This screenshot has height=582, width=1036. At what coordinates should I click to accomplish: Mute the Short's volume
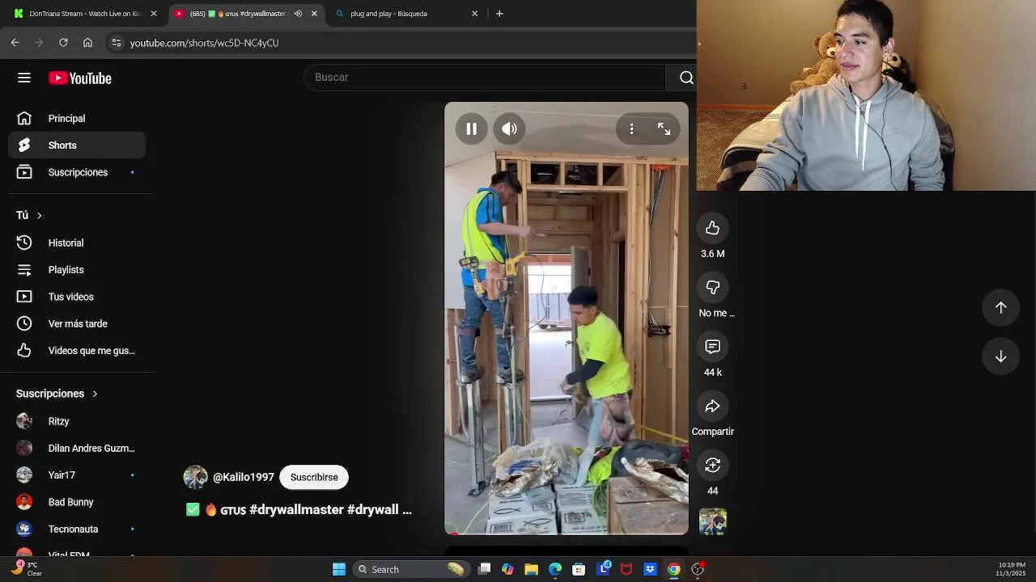[x=509, y=129]
